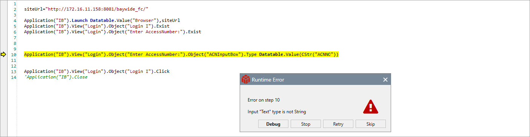Click line number 10 in the gutter

coord(14,55)
